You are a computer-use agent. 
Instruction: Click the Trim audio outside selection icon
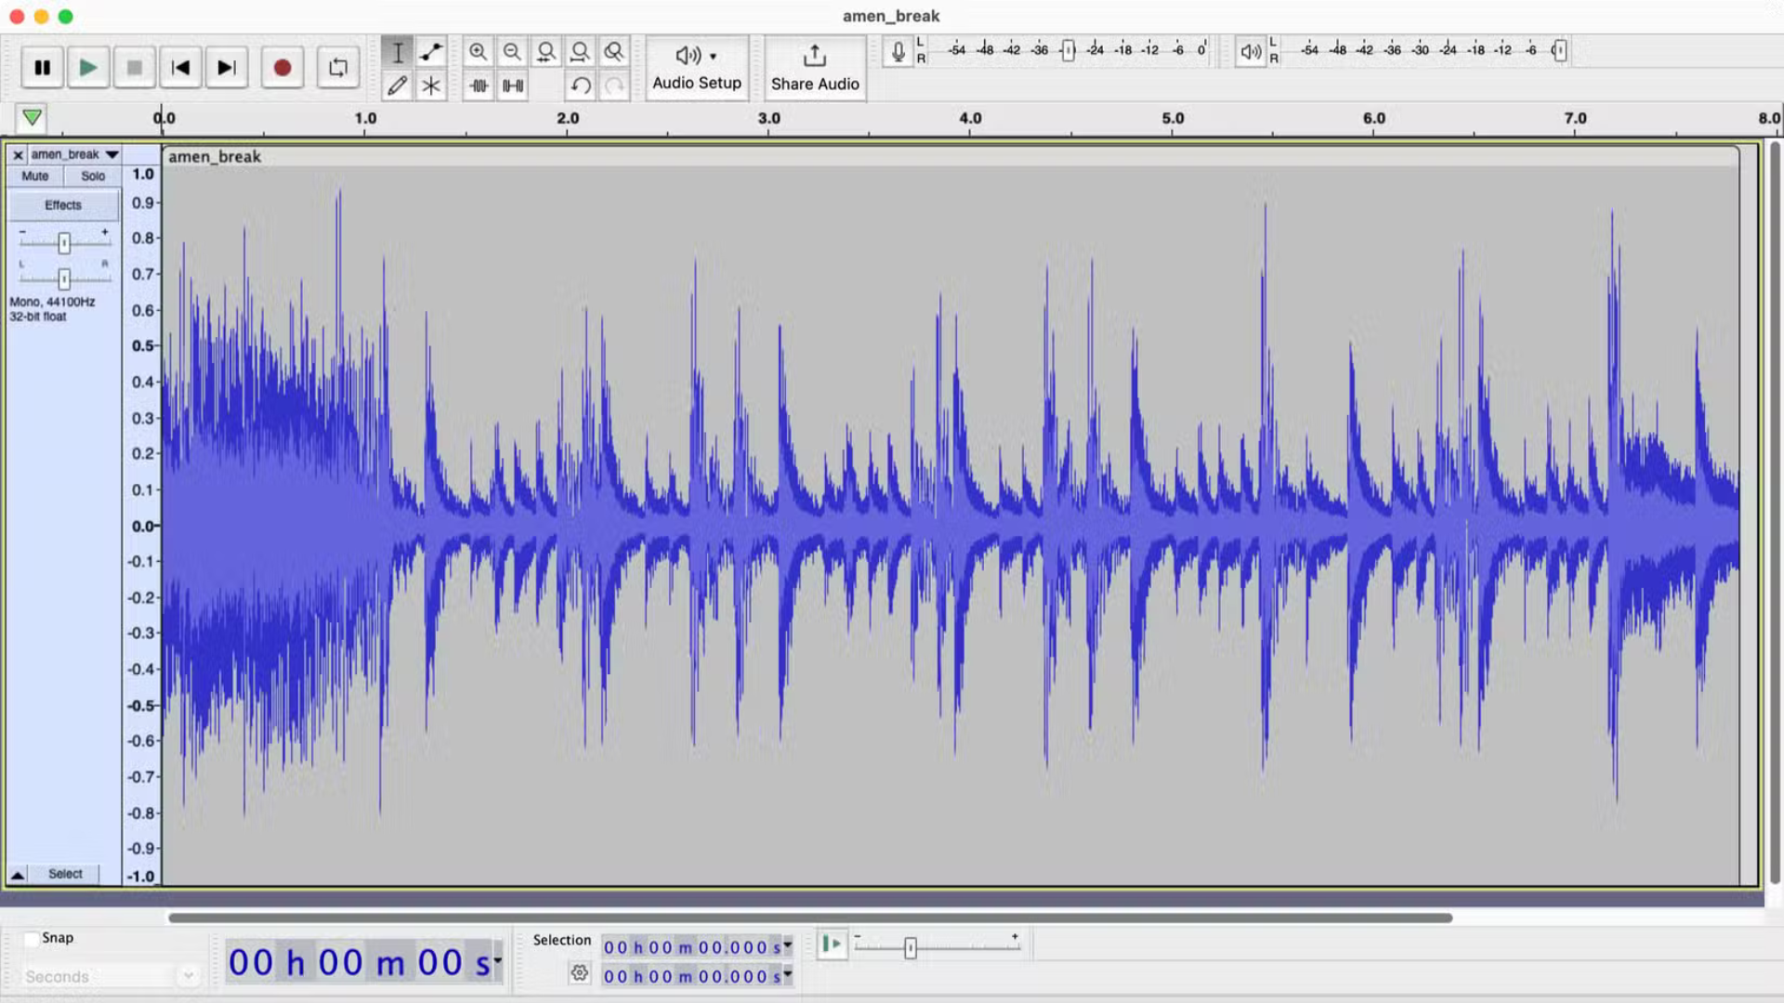[479, 85]
